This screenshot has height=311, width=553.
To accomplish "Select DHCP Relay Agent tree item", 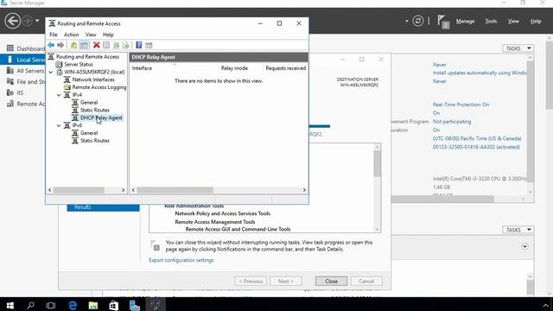I will [101, 117].
